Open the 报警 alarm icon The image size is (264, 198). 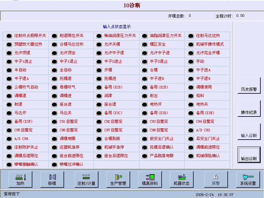[216, 180]
